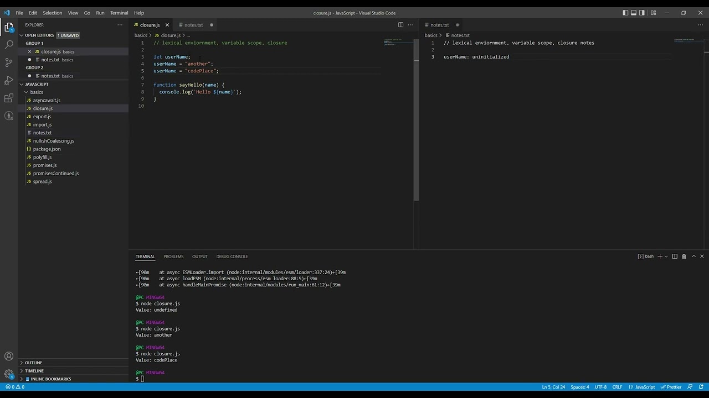Expand the Outline section
Viewport: 709px width, 398px height.
(73, 363)
